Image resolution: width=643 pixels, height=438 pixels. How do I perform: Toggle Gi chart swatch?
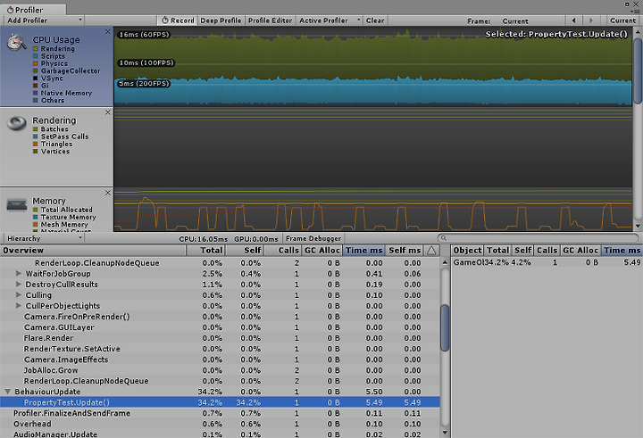pos(35,86)
